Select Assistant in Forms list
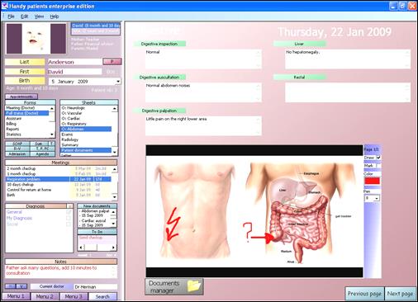Image resolution: width=418 pixels, height=302 pixels. (x=27, y=118)
